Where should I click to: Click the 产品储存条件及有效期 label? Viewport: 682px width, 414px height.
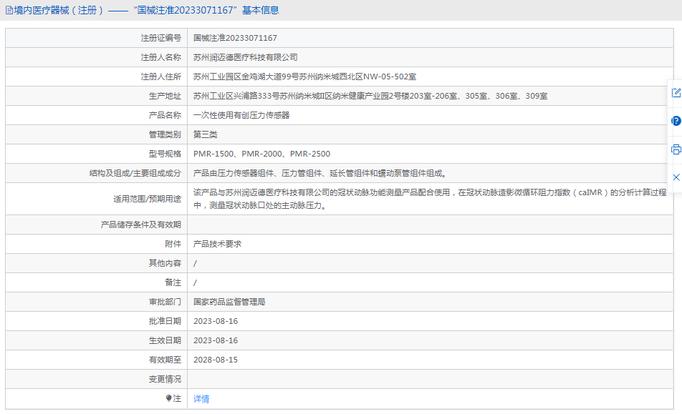[x=141, y=225]
